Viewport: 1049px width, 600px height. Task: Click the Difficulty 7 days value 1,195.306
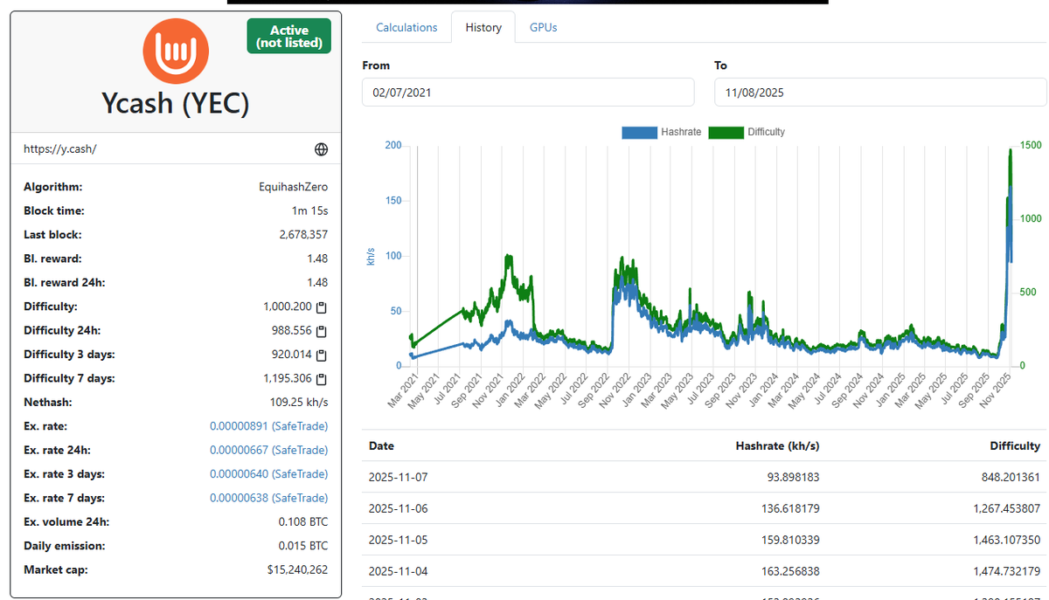(x=288, y=379)
